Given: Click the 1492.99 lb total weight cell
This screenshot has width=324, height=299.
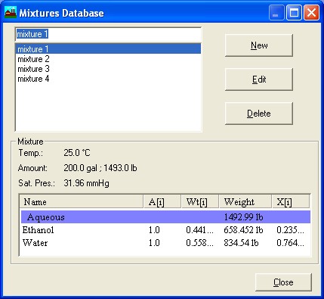Looking at the screenshot, I should tap(243, 217).
